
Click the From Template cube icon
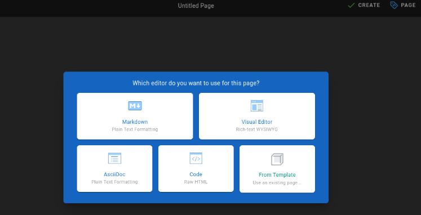pos(277,159)
